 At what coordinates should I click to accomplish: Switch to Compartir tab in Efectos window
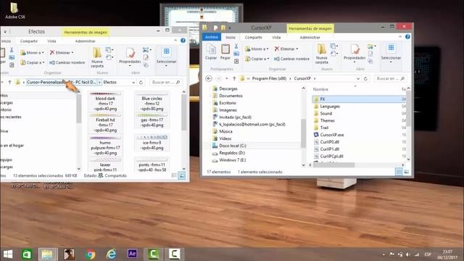tap(29, 41)
